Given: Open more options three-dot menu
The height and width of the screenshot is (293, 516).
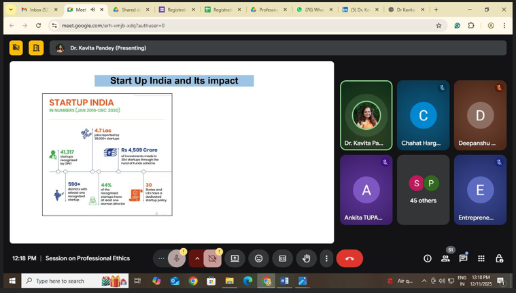Looking at the screenshot, I should (326, 259).
